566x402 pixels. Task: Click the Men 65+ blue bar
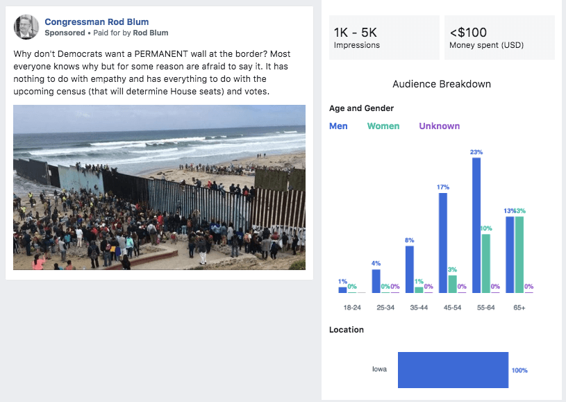tap(510, 254)
